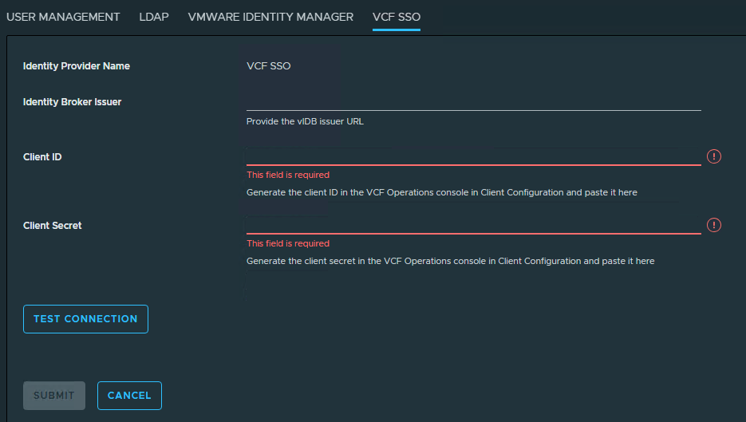Cancel the VCF SSO configuration
746x422 pixels.
(x=129, y=396)
